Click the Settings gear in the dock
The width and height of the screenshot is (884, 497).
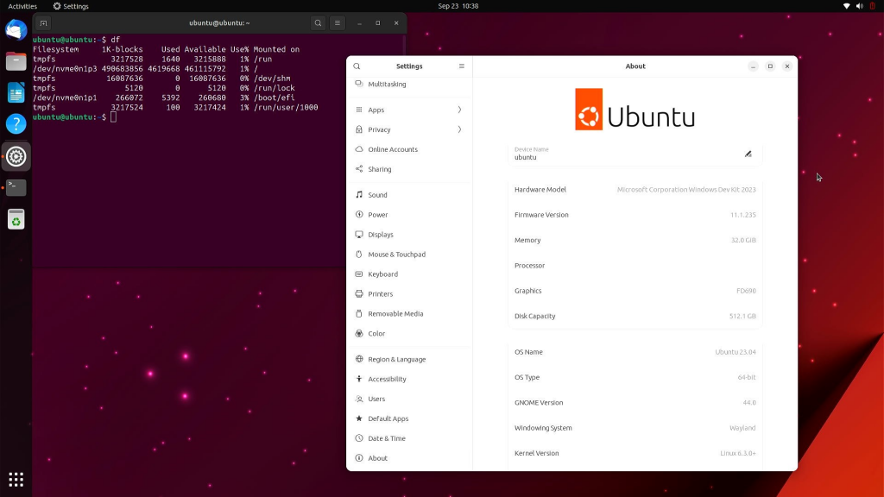coord(16,156)
